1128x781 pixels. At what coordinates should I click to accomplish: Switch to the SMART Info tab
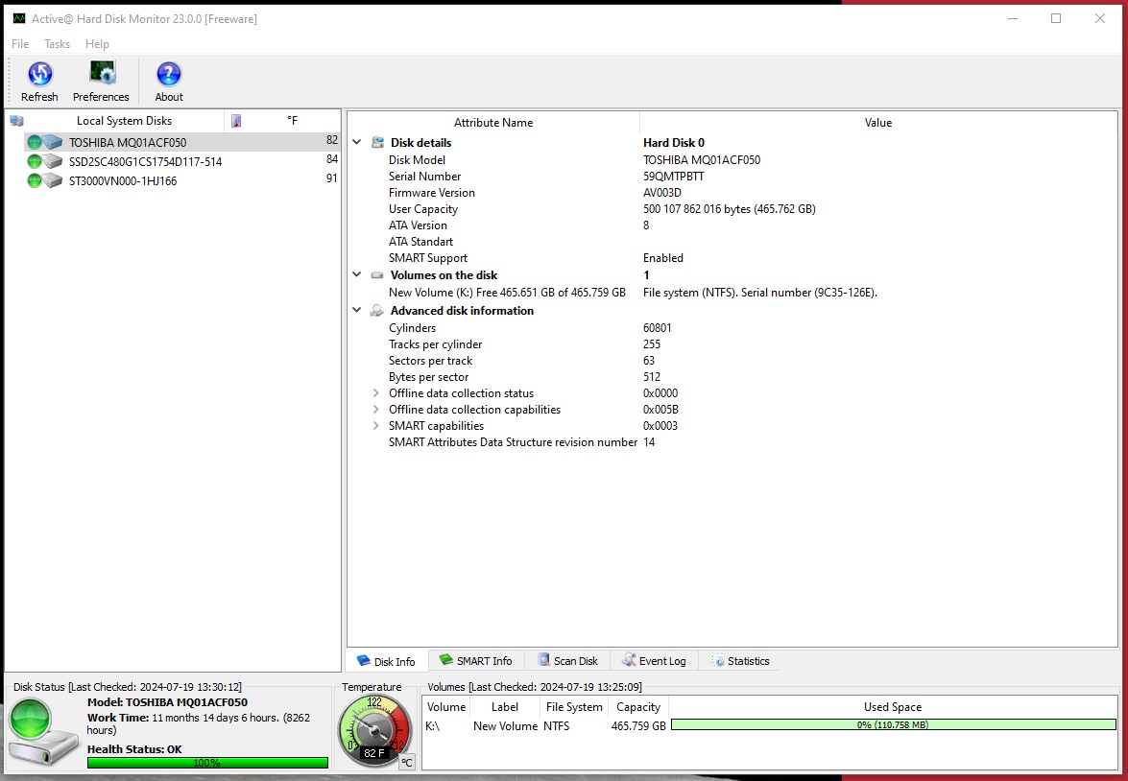pyautogui.click(x=476, y=661)
